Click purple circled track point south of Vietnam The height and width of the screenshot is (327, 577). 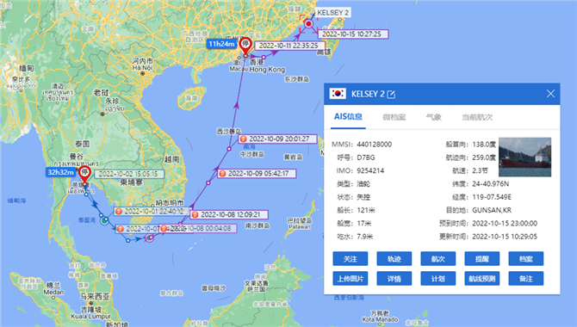(x=149, y=238)
